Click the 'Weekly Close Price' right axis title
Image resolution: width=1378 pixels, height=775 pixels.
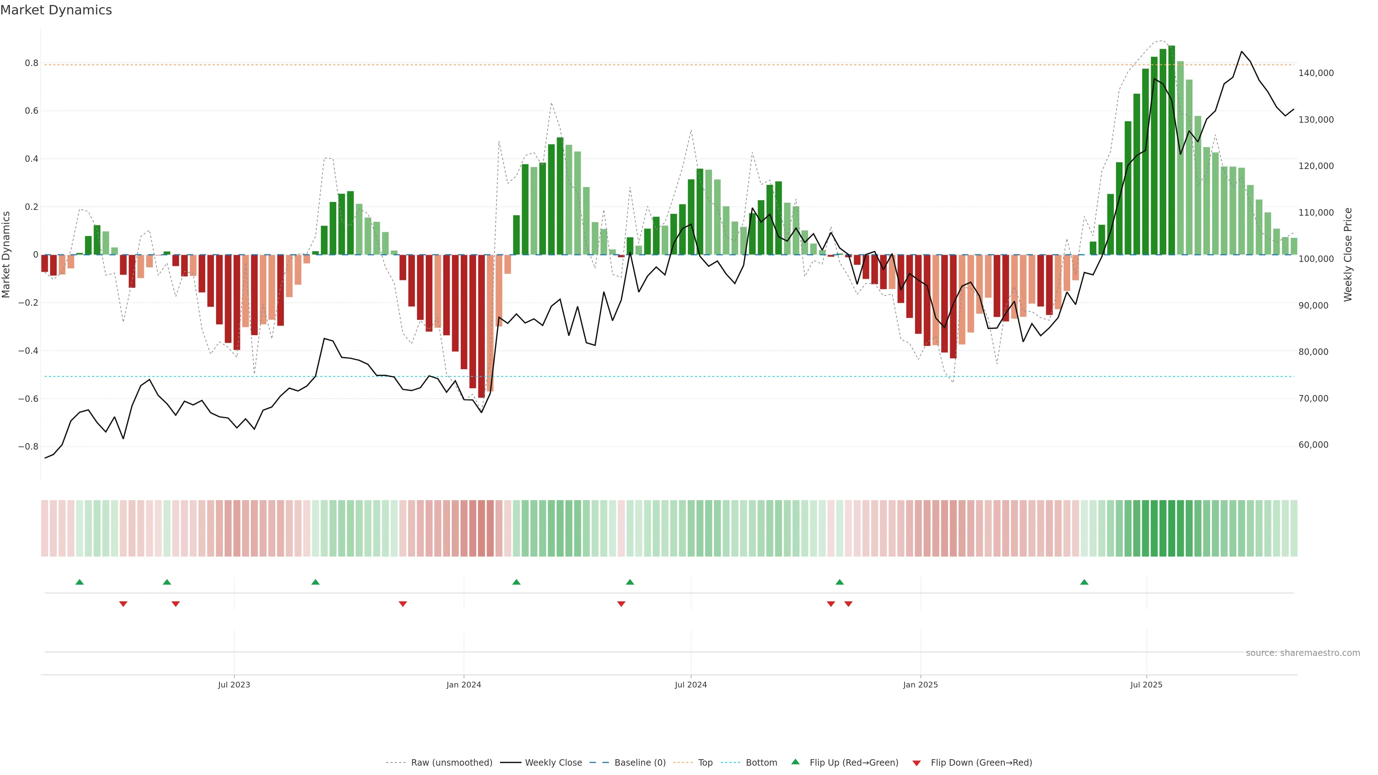(x=1348, y=255)
